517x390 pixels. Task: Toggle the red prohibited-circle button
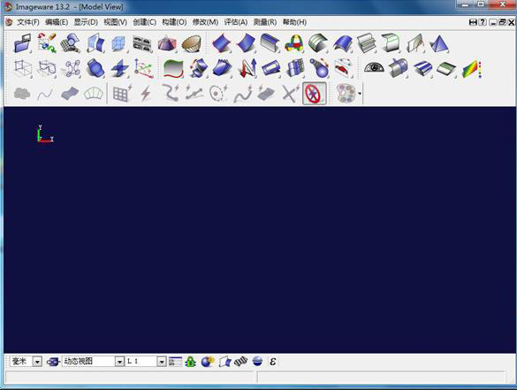(315, 94)
